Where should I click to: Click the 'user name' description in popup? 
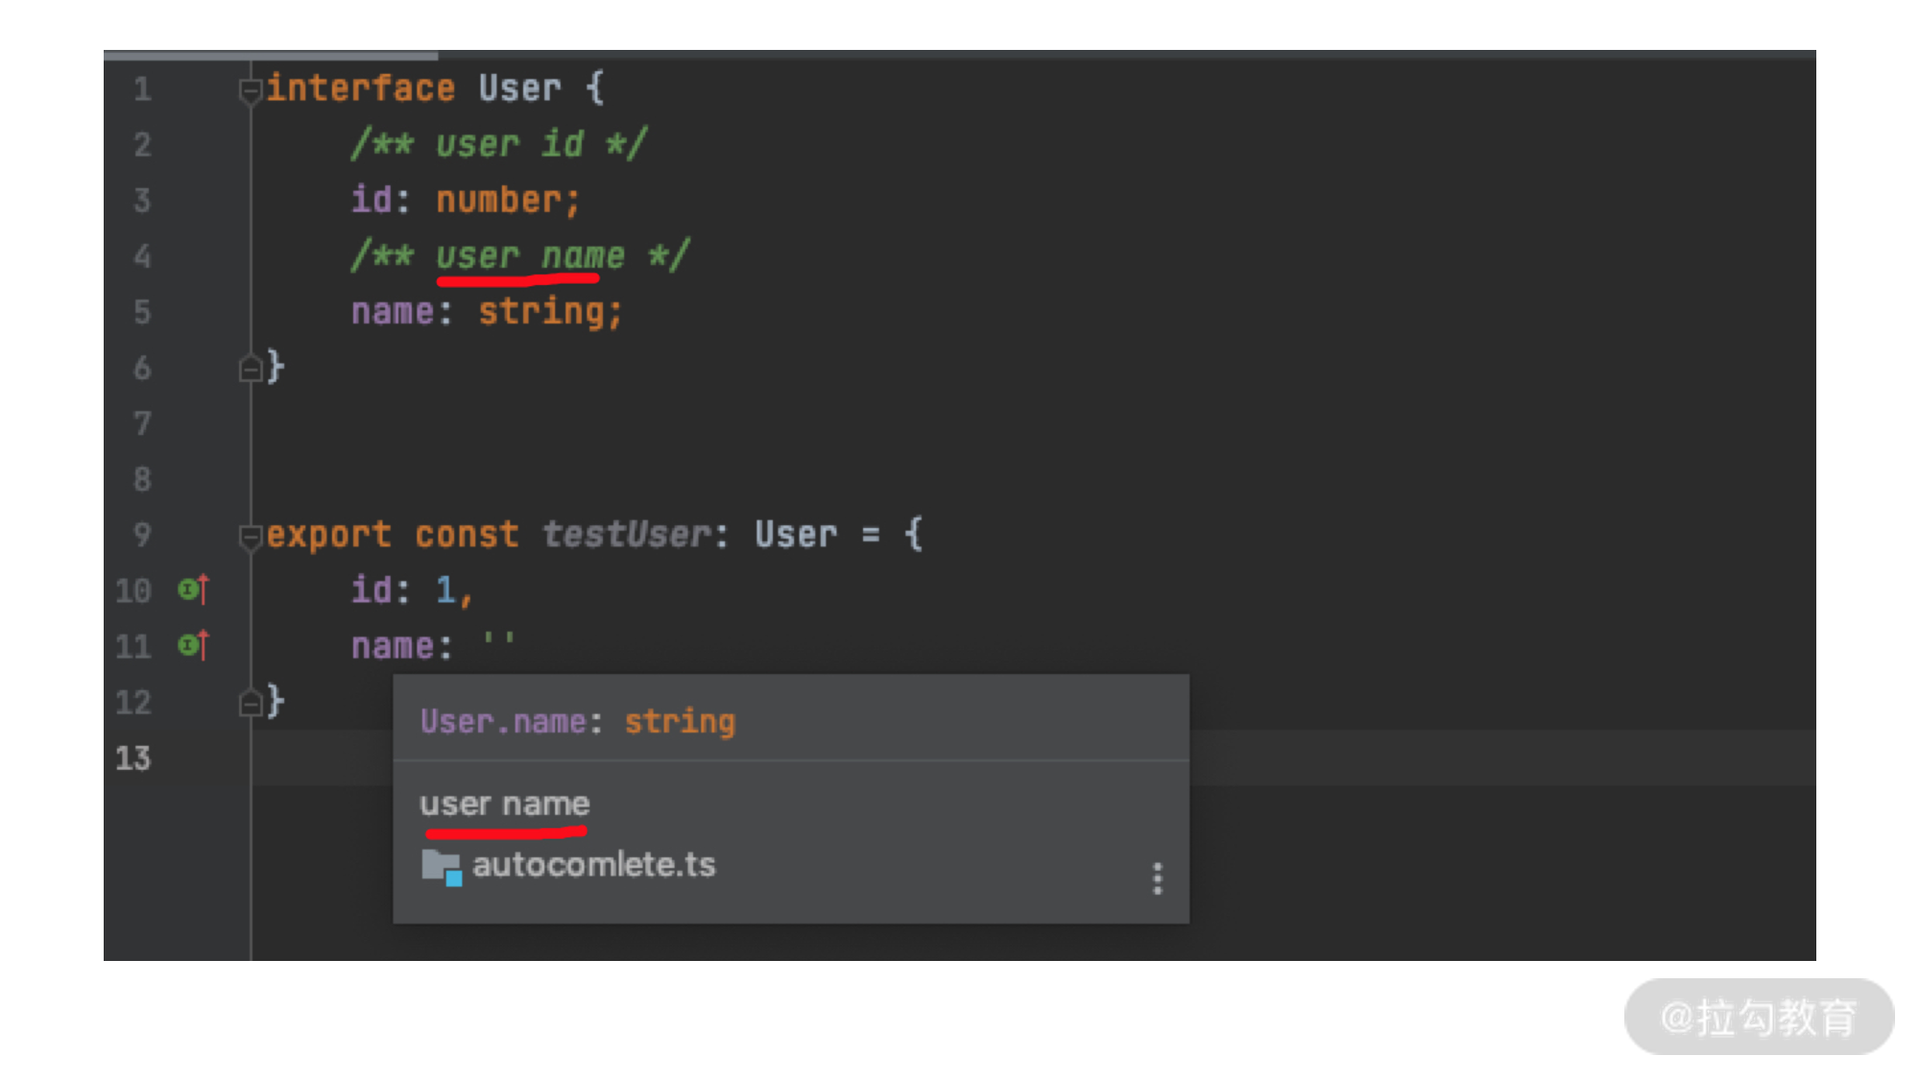coord(504,804)
